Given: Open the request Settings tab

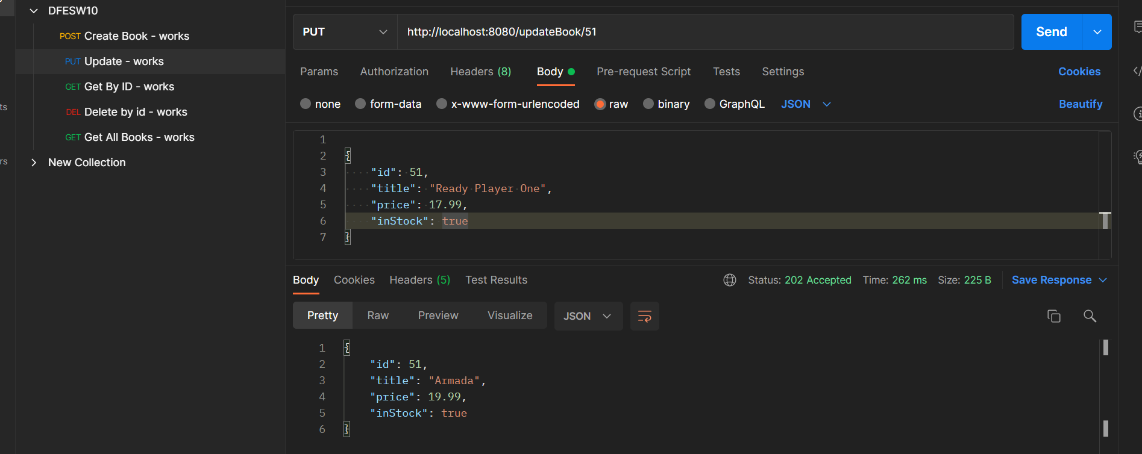Looking at the screenshot, I should (x=783, y=72).
